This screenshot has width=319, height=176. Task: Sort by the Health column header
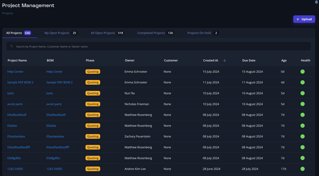click(305, 60)
